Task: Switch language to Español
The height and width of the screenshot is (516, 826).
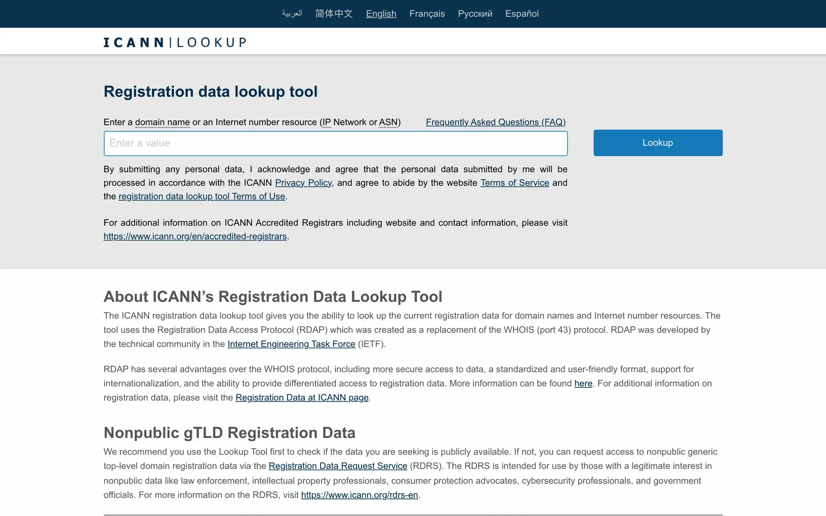Action: [x=522, y=13]
